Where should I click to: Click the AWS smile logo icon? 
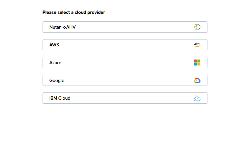click(197, 45)
